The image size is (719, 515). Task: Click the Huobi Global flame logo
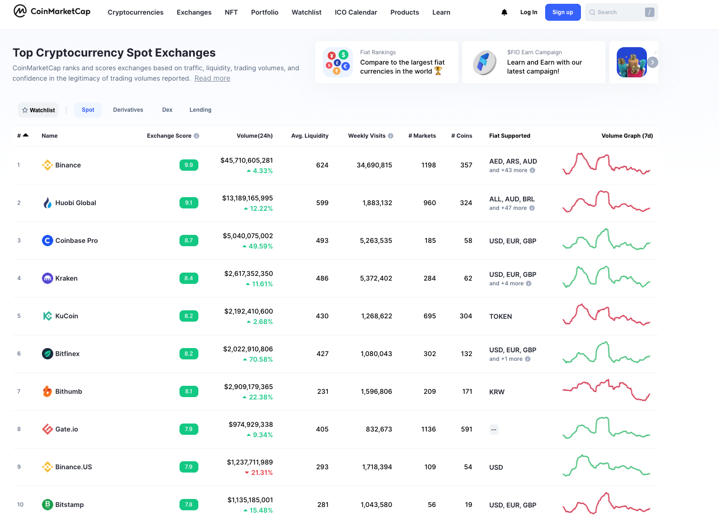48,203
